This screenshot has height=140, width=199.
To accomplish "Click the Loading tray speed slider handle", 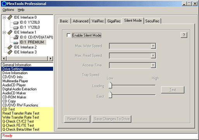I will [x=110, y=85].
